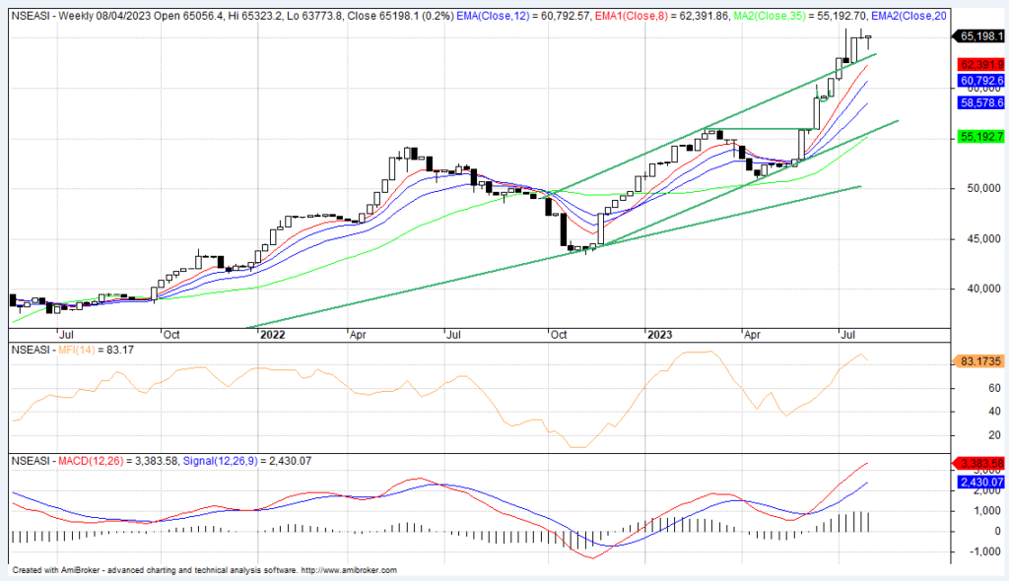Click the black 65,198.1 closing price tag
The image size is (1009, 581).
coord(978,36)
